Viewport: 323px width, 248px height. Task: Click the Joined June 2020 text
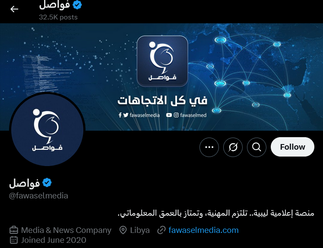point(54,240)
